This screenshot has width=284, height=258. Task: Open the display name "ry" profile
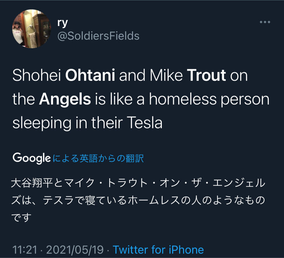[62, 22]
